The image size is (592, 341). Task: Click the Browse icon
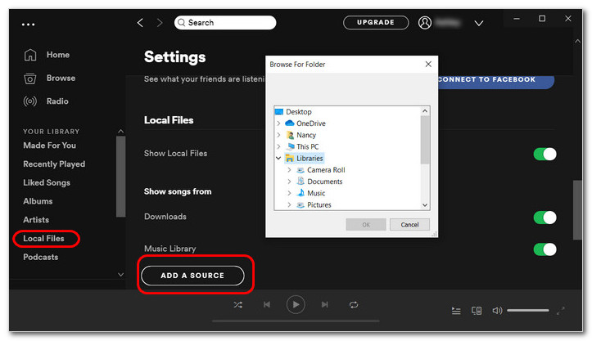[30, 79]
